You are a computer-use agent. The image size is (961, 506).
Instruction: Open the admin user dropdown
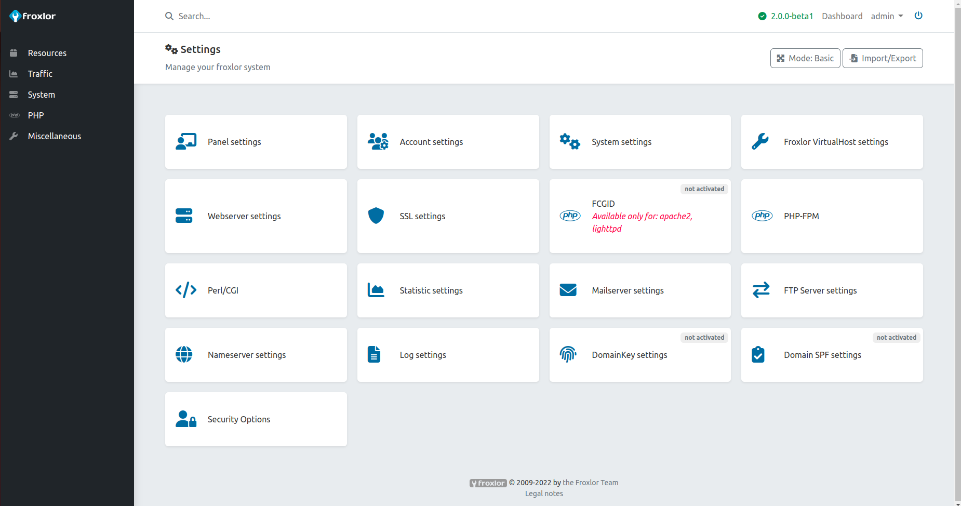point(887,16)
